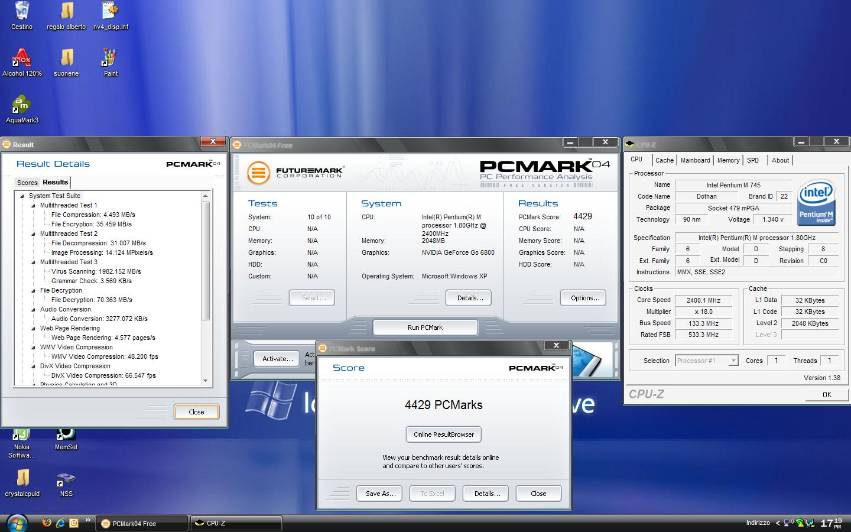This screenshot has width=851, height=532.
Task: Click Details button in Score dialog
Action: coord(487,494)
